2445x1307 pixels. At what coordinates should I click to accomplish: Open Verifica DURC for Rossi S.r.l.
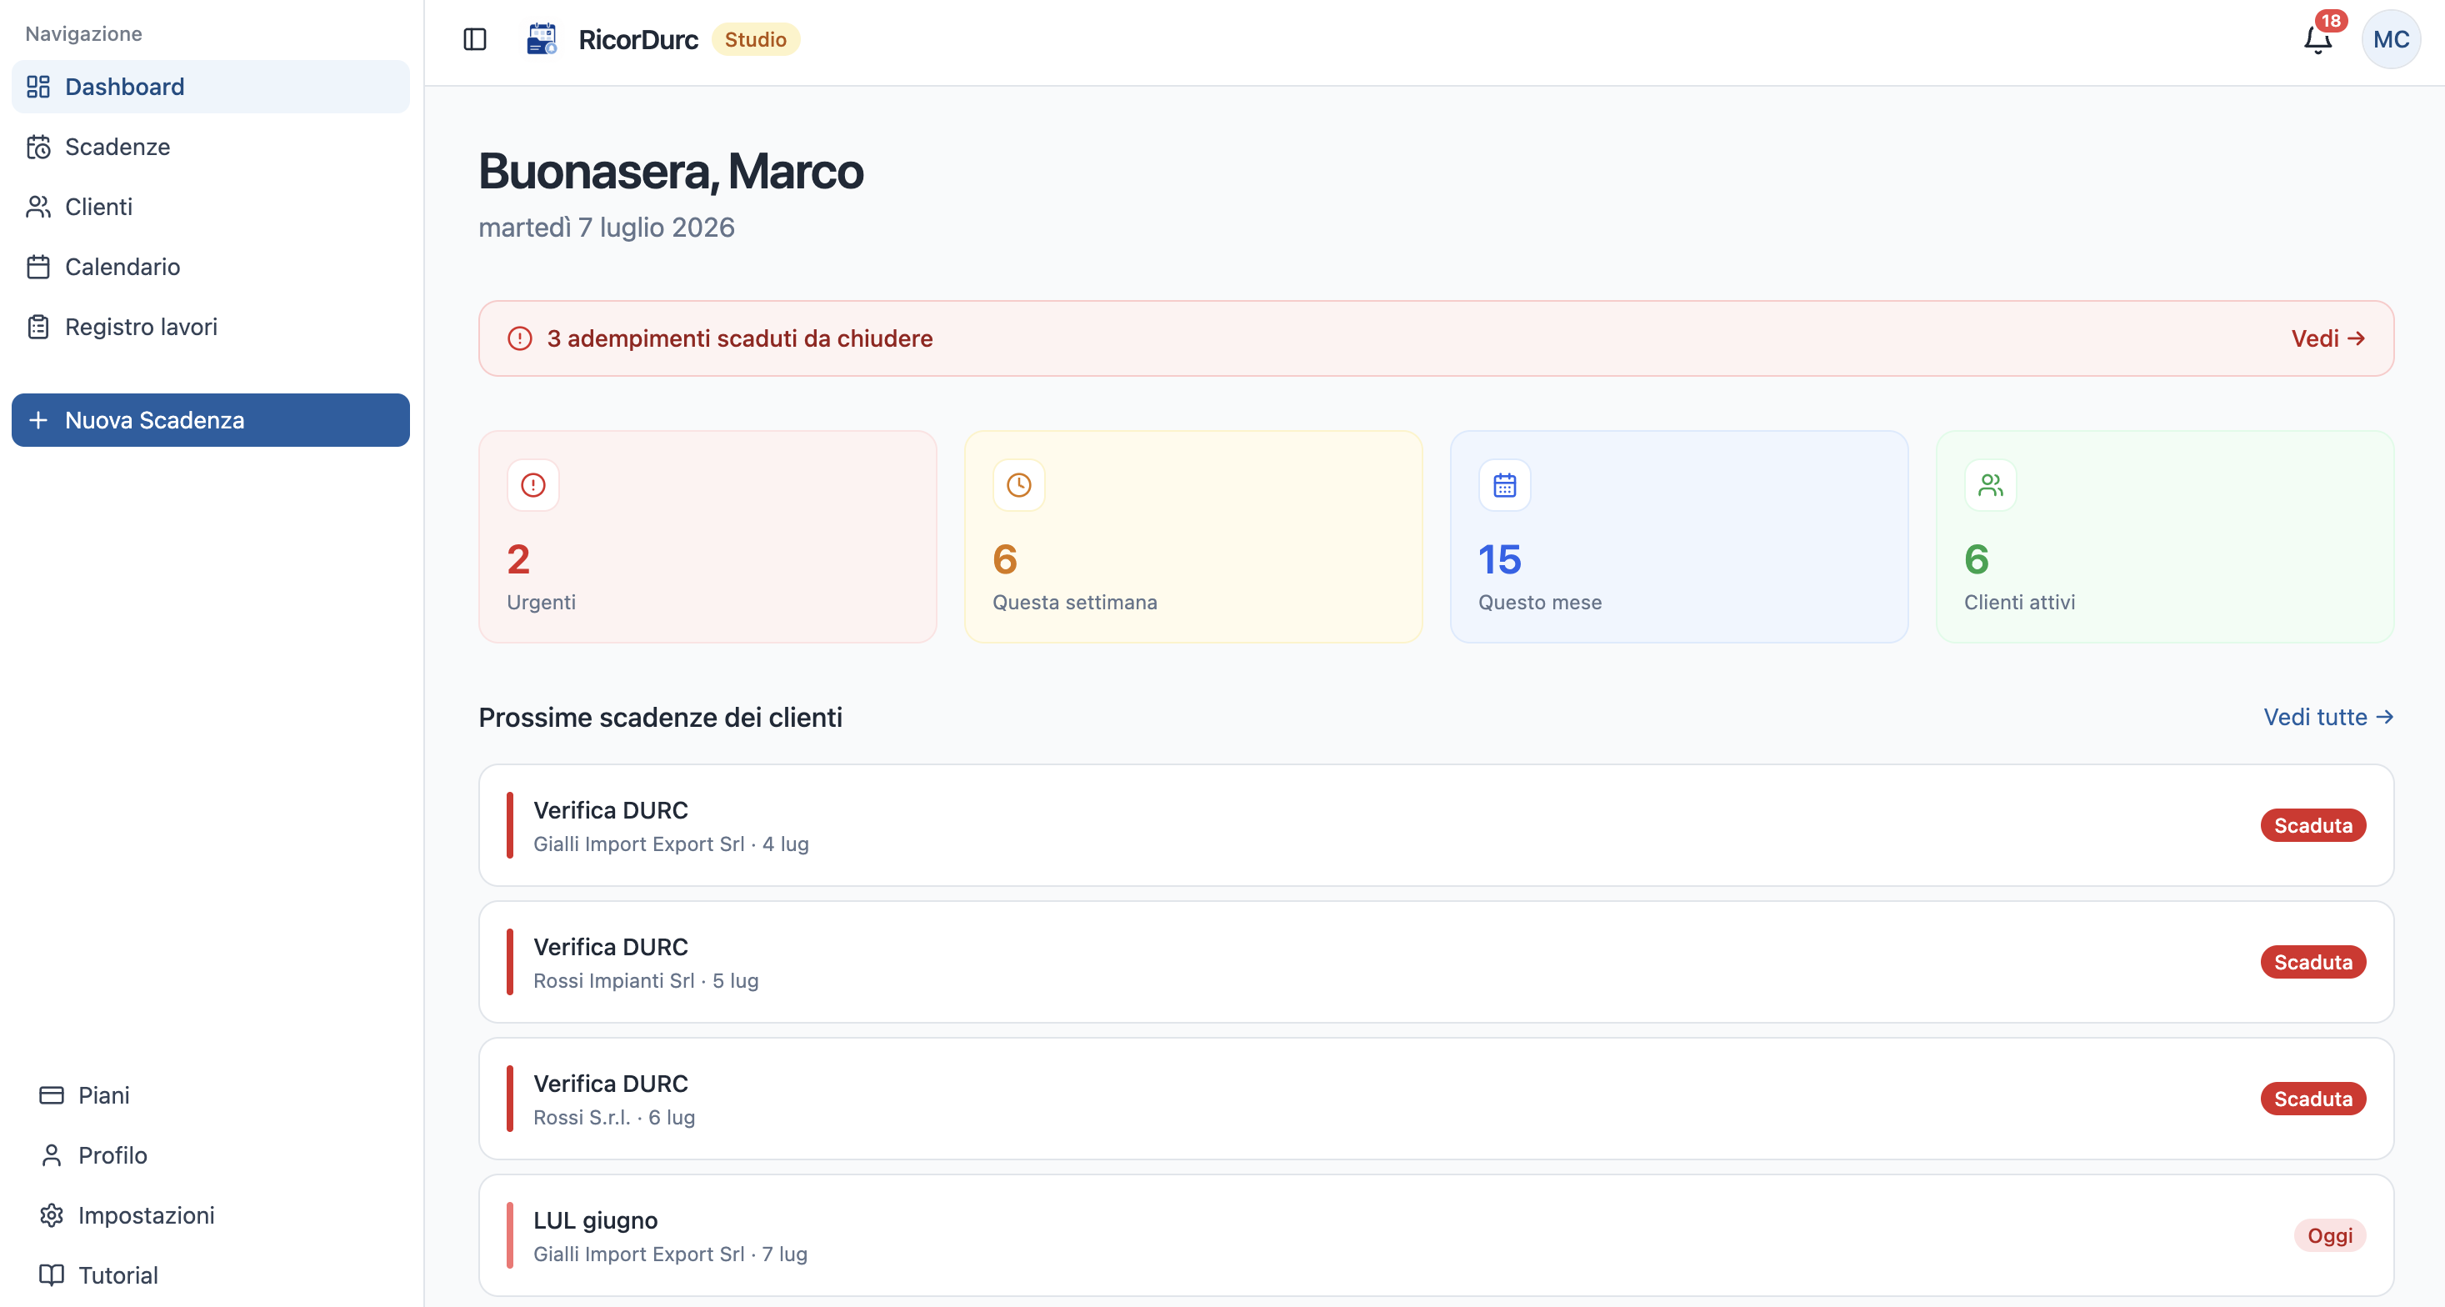[1436, 1098]
